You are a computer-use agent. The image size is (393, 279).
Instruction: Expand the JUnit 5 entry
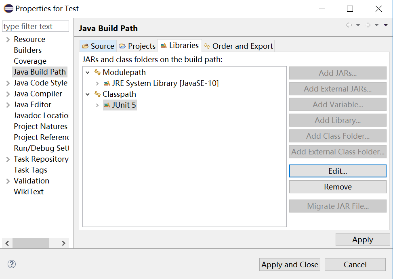click(97, 105)
